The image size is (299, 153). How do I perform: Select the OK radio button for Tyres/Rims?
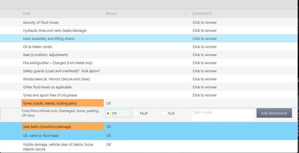tap(108, 113)
